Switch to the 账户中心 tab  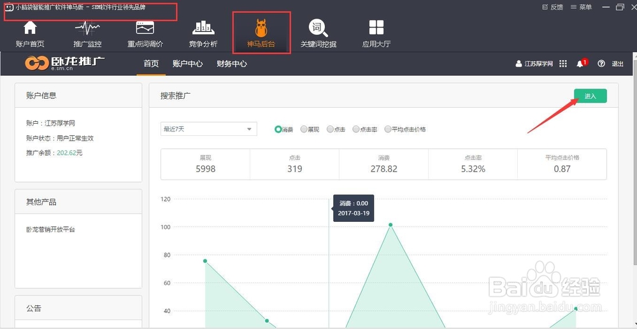(188, 64)
